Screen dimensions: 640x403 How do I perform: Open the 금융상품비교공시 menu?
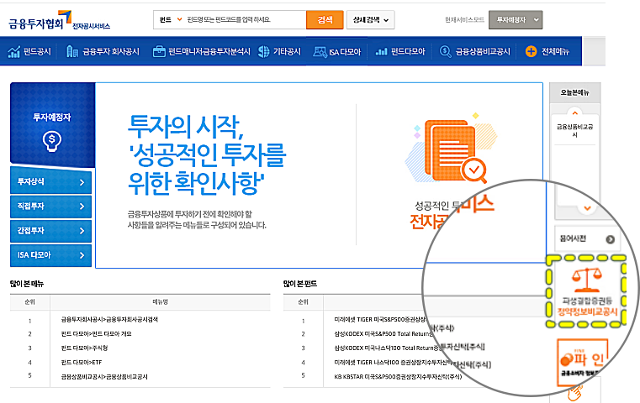(483, 51)
